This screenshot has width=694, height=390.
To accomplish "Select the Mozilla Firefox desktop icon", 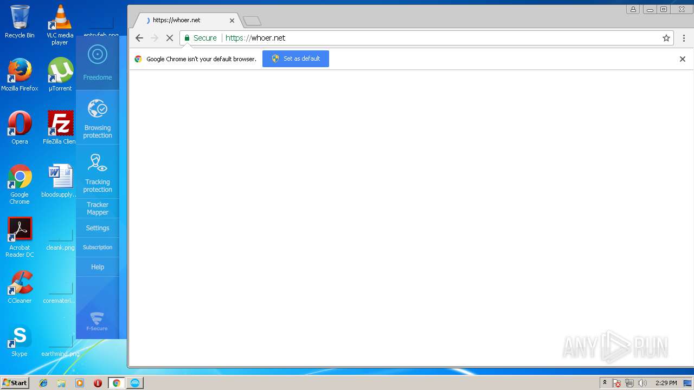I will [x=20, y=75].
